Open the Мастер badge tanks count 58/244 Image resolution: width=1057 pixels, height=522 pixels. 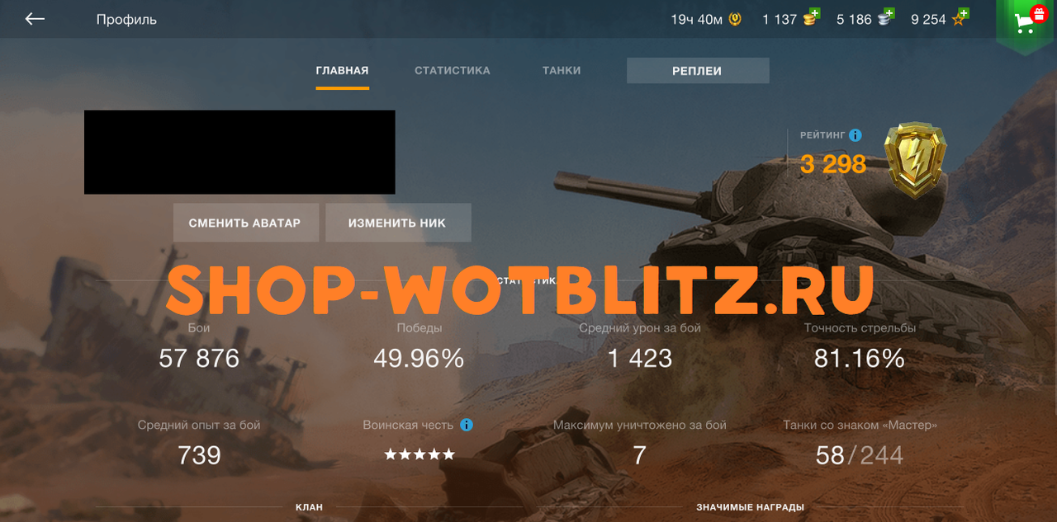[x=860, y=454]
